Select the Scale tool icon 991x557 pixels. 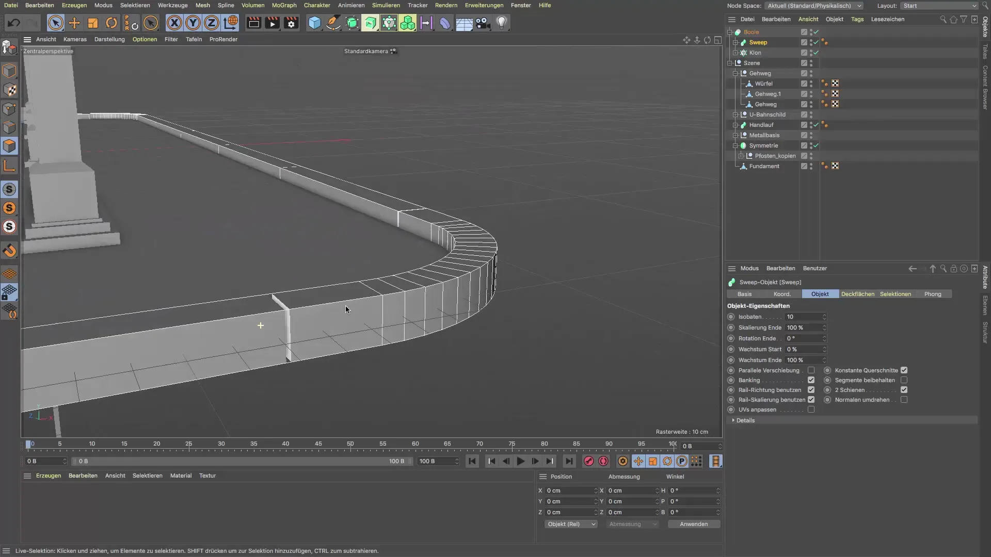click(93, 23)
